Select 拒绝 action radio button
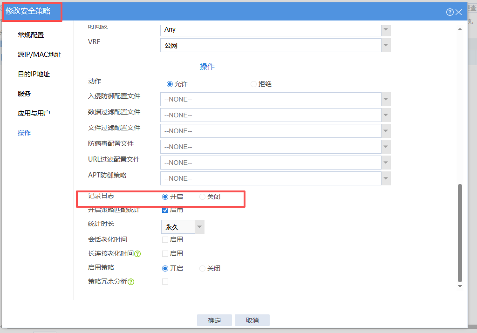Screen dimensions: 477x333 (x=254, y=84)
